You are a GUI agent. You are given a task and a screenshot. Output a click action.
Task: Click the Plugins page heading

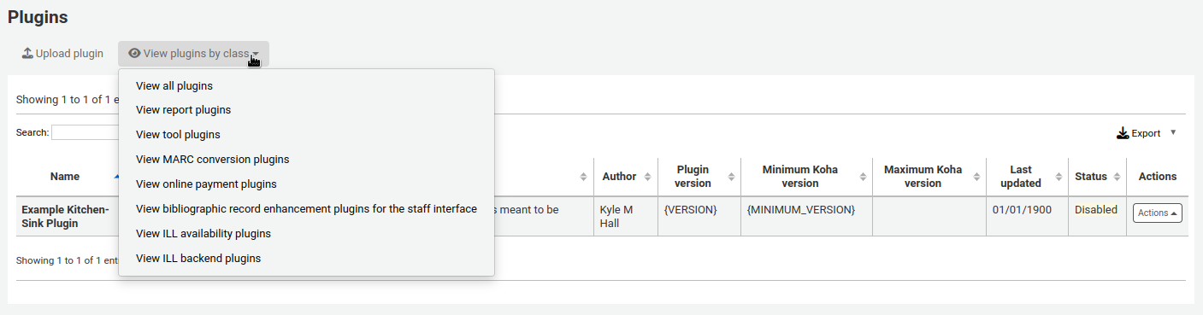(x=38, y=16)
